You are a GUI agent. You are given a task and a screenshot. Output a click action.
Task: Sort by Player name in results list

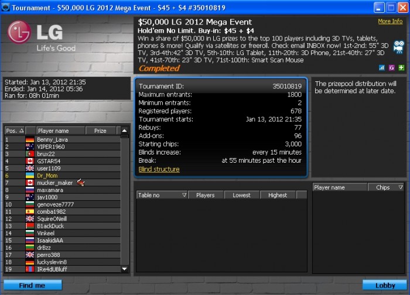tap(60, 131)
